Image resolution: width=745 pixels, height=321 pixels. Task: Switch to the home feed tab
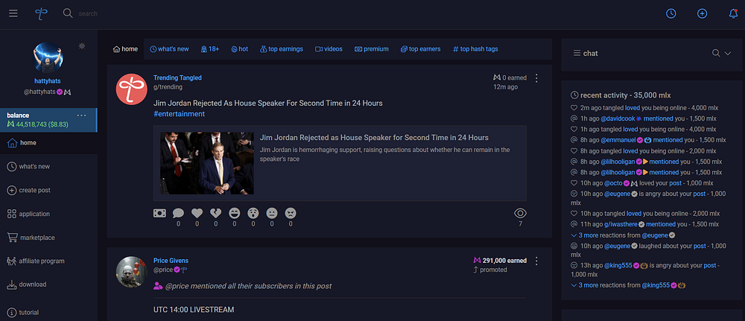click(125, 49)
